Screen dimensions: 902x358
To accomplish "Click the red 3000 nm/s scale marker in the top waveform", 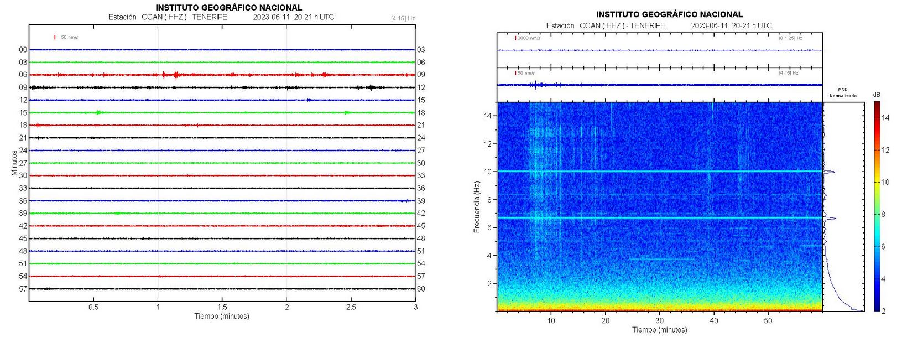I will pyautogui.click(x=515, y=38).
